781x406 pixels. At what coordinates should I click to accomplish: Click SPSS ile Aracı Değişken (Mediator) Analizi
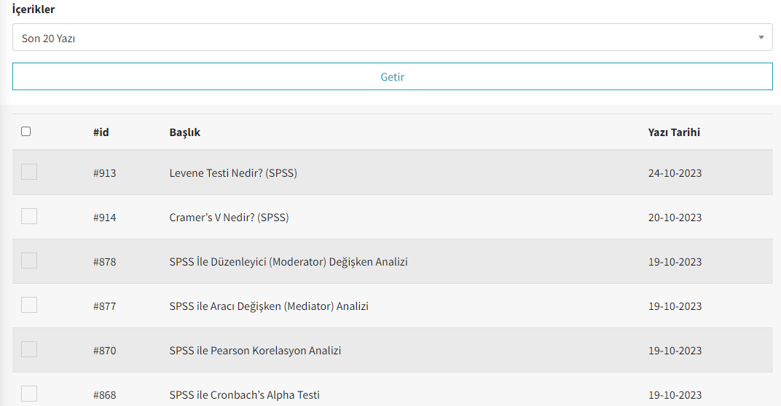pos(269,306)
